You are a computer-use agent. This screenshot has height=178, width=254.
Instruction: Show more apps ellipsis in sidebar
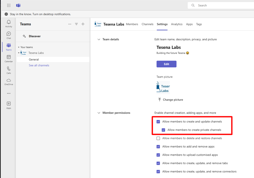(9, 93)
